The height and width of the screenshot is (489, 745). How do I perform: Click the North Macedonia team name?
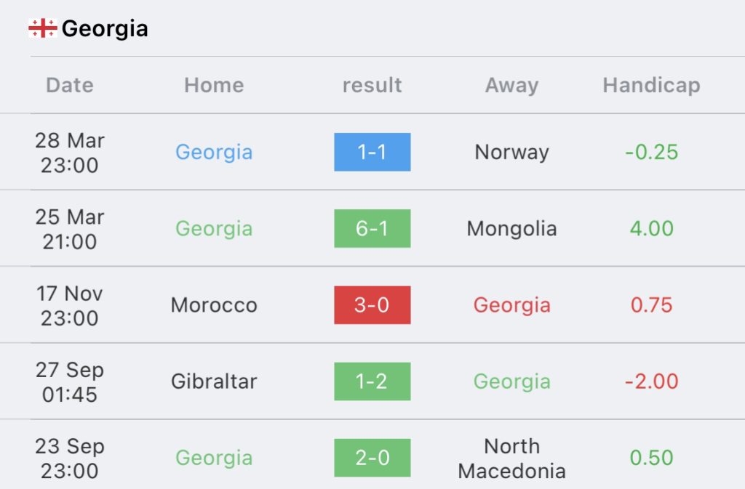click(511, 458)
